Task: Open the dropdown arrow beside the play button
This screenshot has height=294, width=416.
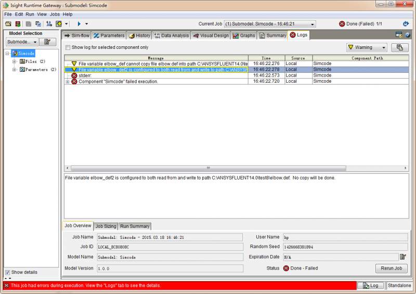Action: point(86,24)
